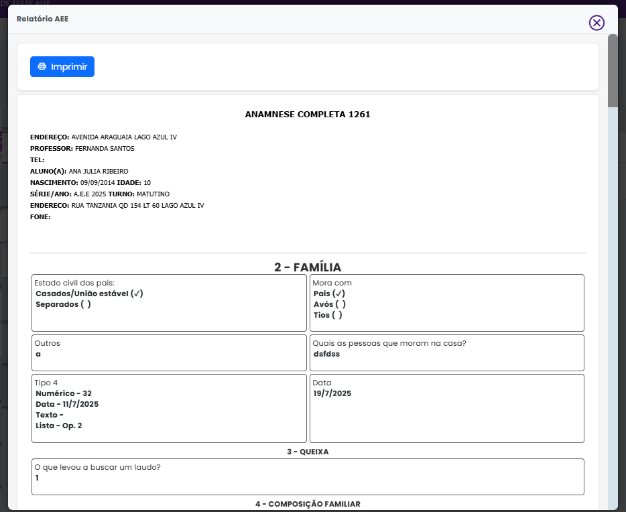The height and width of the screenshot is (512, 626).
Task: Click the Tios unchecked option
Action: pos(328,315)
